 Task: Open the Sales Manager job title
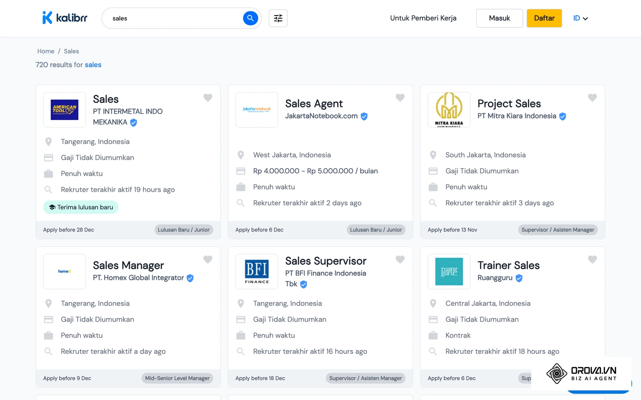point(129,265)
